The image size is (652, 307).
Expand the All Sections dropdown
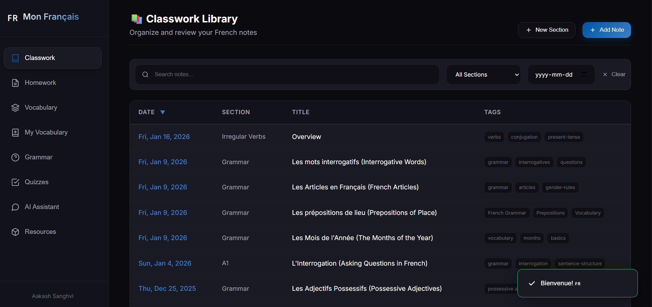click(x=486, y=75)
